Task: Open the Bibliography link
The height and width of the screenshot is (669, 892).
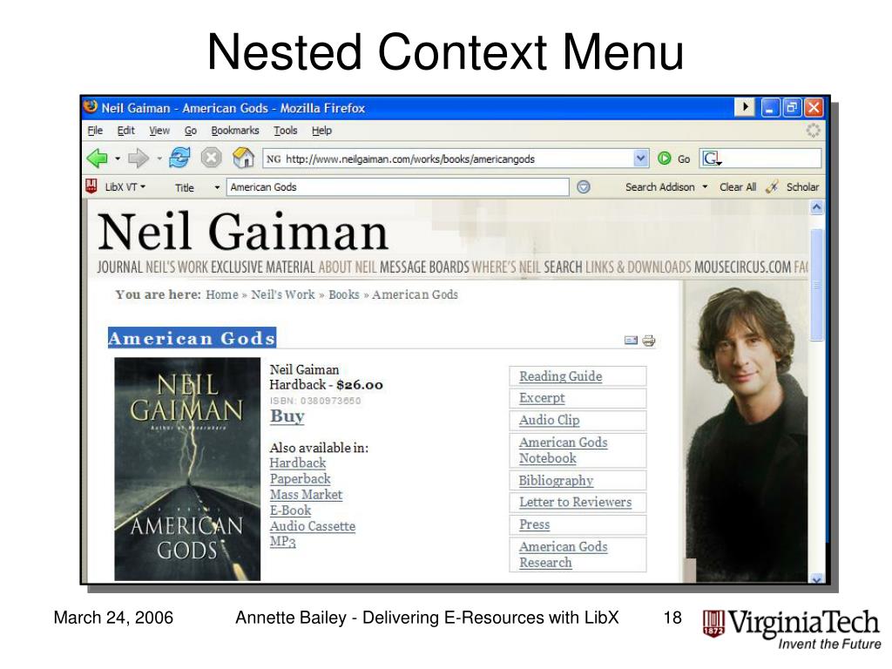Action: click(556, 481)
